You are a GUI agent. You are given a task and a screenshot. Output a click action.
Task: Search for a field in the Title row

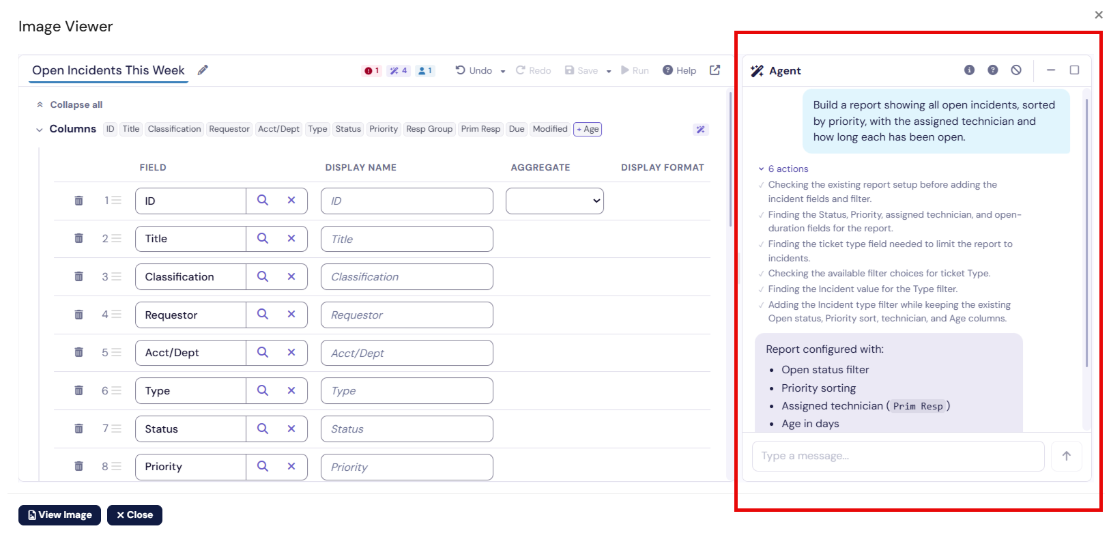263,239
